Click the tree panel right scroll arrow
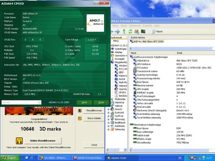Viewport: 215px width, 161px height. 125,150
